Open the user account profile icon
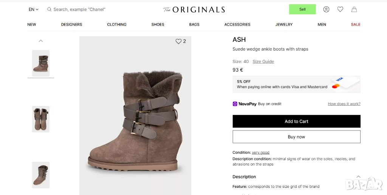387x195 pixels. pos(326,9)
